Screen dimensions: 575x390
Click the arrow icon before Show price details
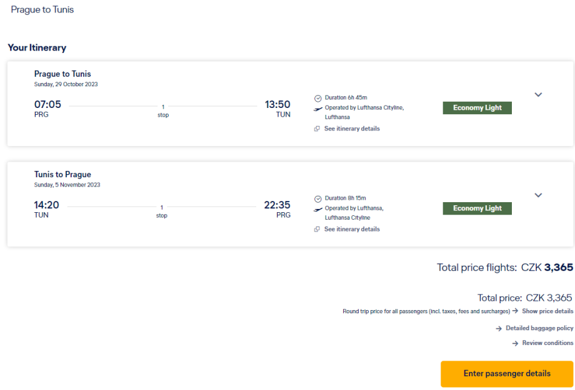tap(516, 311)
